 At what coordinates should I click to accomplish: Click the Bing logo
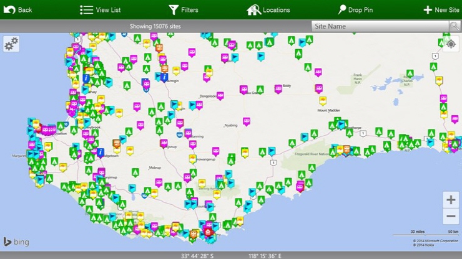point(16,242)
